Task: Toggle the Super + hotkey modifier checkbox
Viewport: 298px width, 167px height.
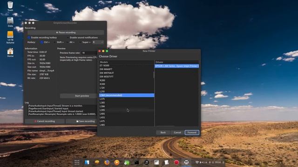Action: click(x=80, y=42)
